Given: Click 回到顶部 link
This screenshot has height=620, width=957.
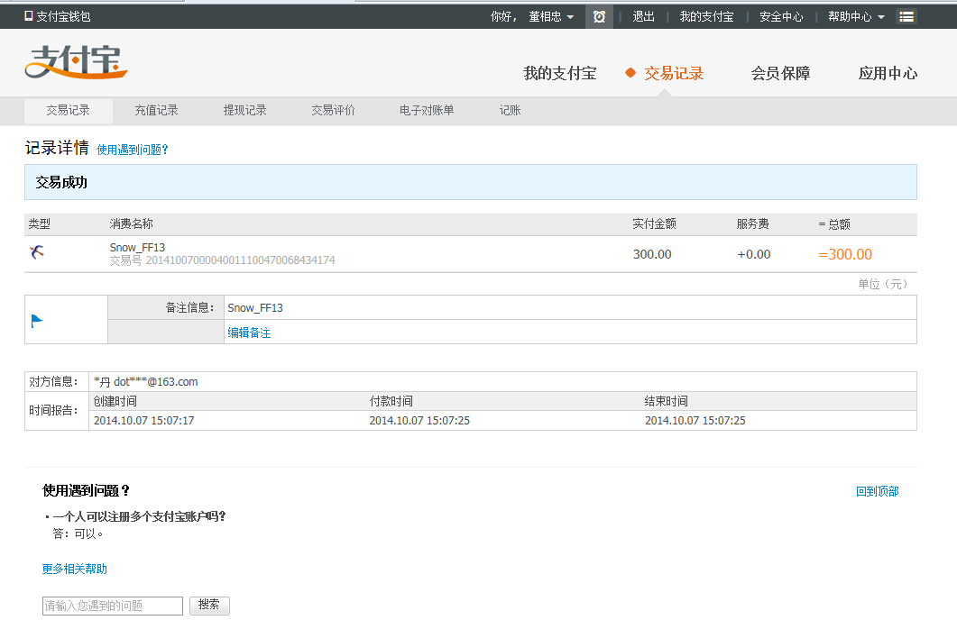Looking at the screenshot, I should click(x=877, y=491).
